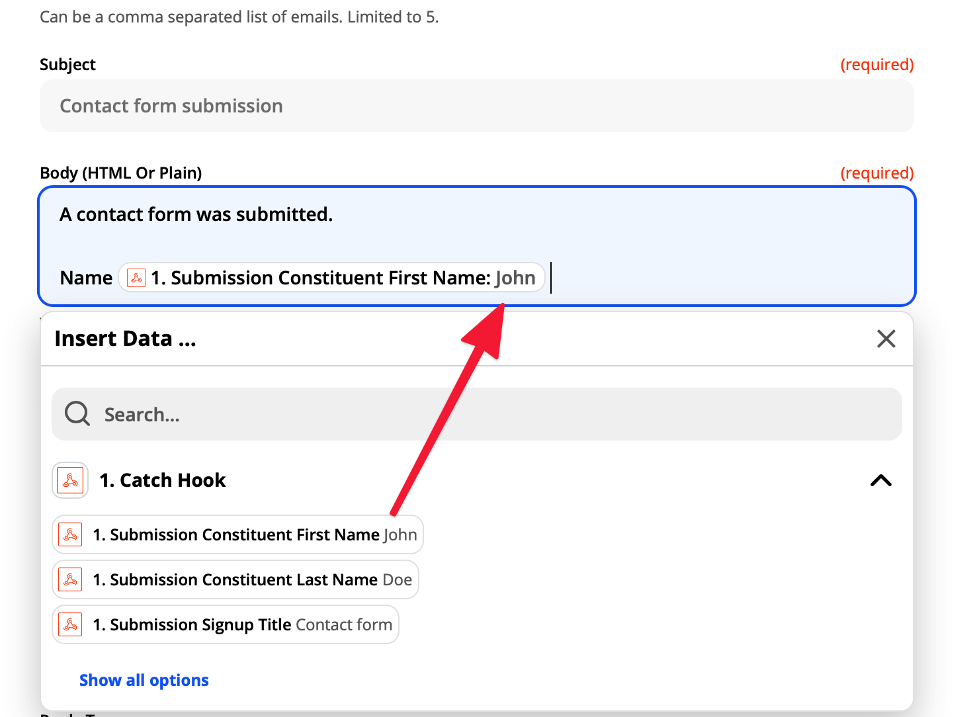The height and width of the screenshot is (717, 975).
Task: Click the magnifier icon in the search bar
Action: tap(77, 414)
